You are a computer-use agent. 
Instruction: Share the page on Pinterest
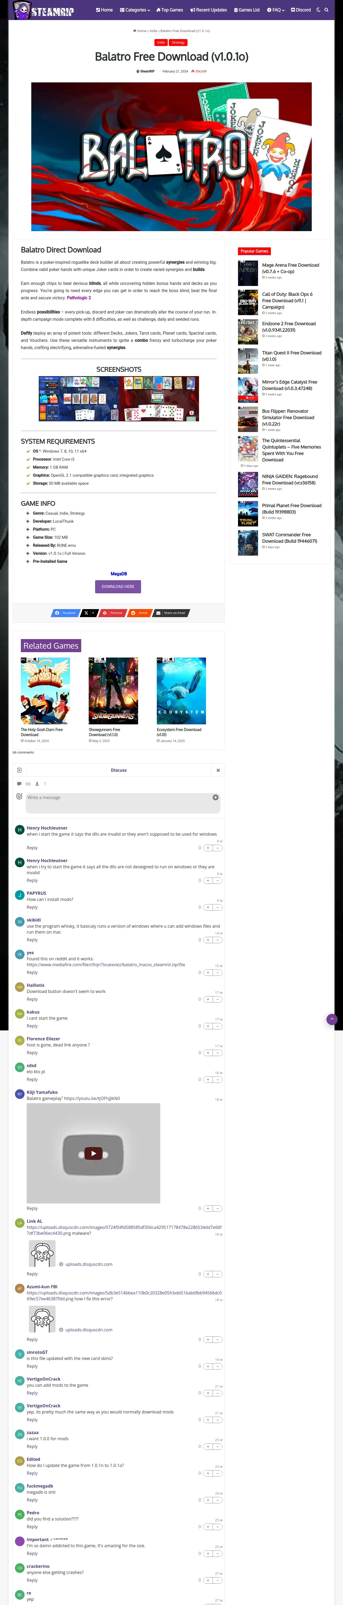coord(113,613)
